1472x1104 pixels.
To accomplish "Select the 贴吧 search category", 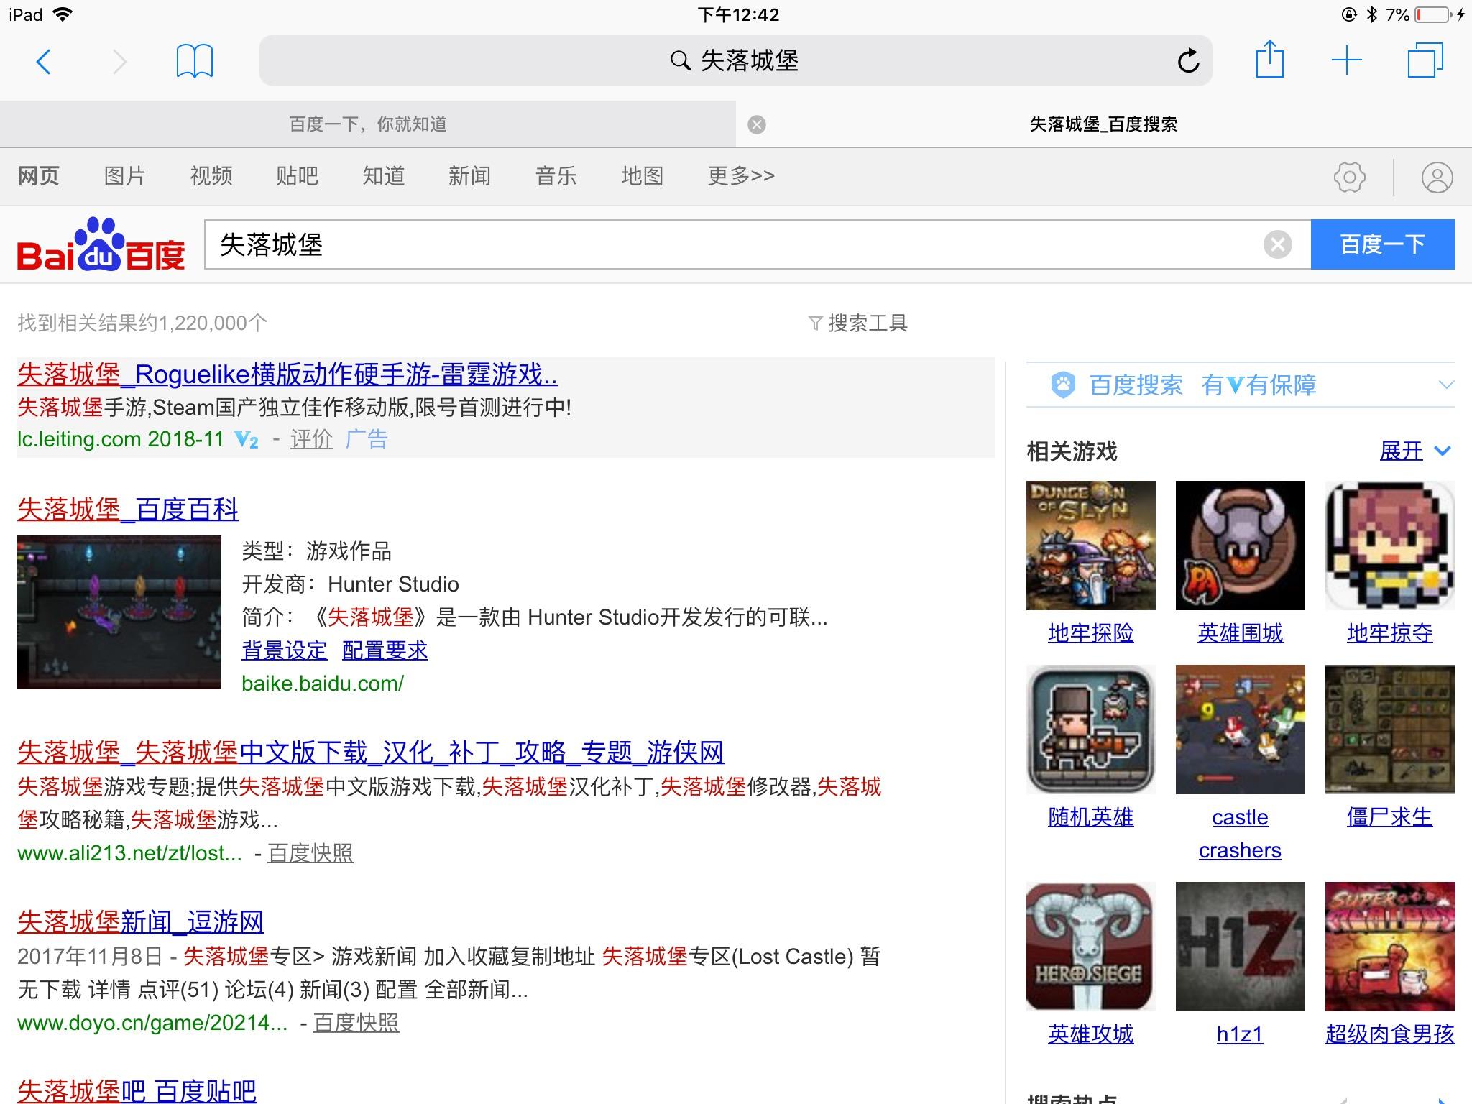I will (x=298, y=176).
